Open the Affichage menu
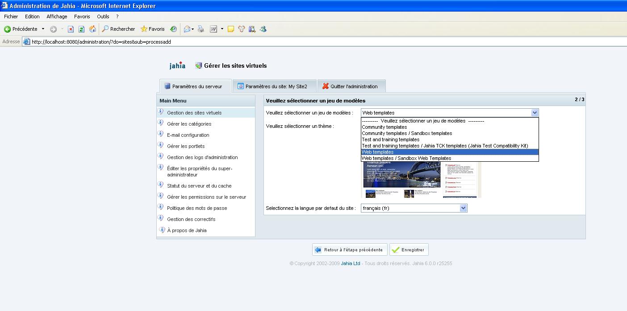Screen dimensions: 627x311 point(57,16)
